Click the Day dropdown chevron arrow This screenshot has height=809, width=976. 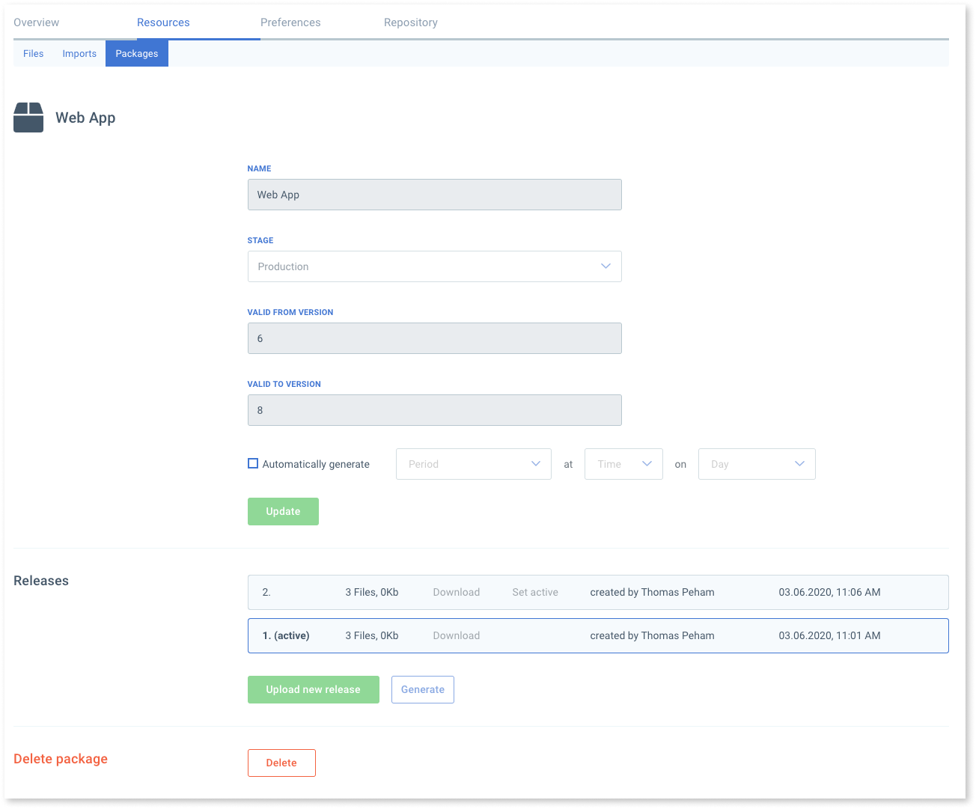(799, 464)
